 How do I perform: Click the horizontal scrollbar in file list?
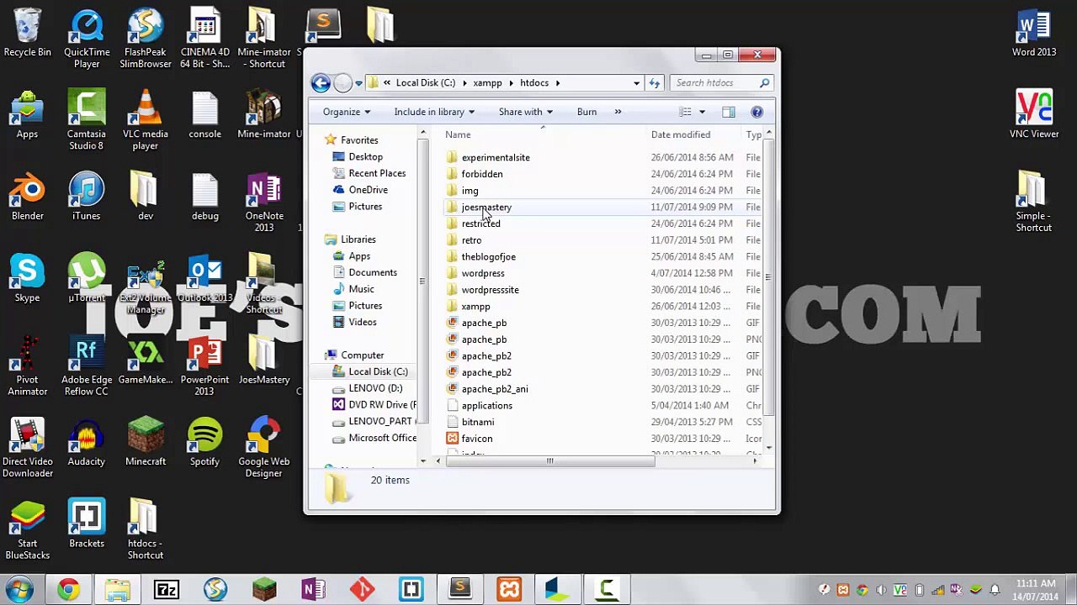click(550, 460)
